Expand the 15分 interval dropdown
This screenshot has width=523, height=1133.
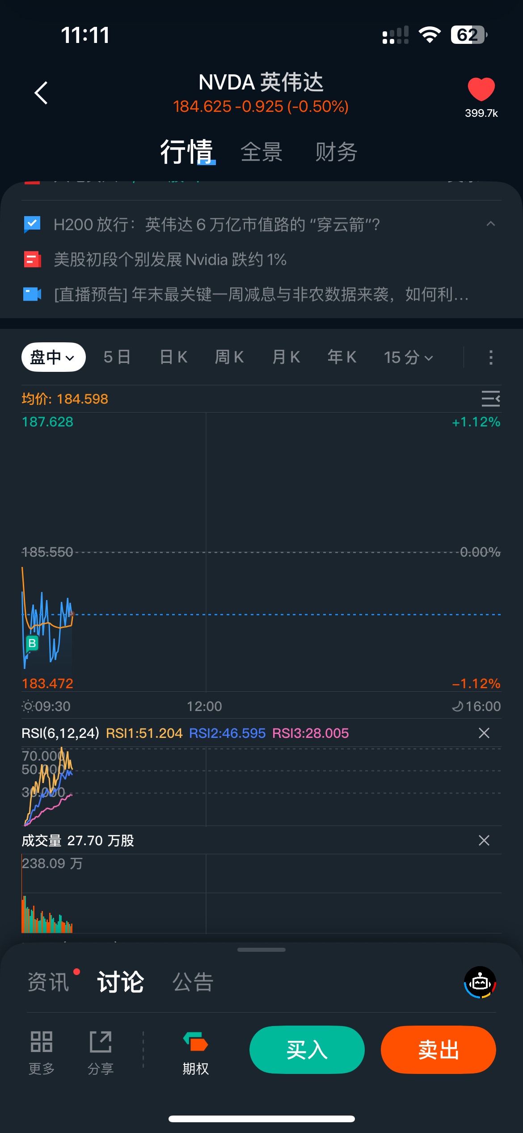pos(408,357)
